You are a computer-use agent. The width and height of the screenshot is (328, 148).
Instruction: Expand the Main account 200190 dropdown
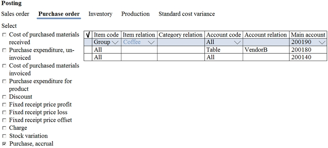pos(322,43)
